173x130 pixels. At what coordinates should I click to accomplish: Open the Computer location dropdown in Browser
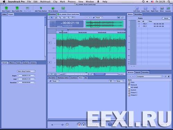(149, 76)
